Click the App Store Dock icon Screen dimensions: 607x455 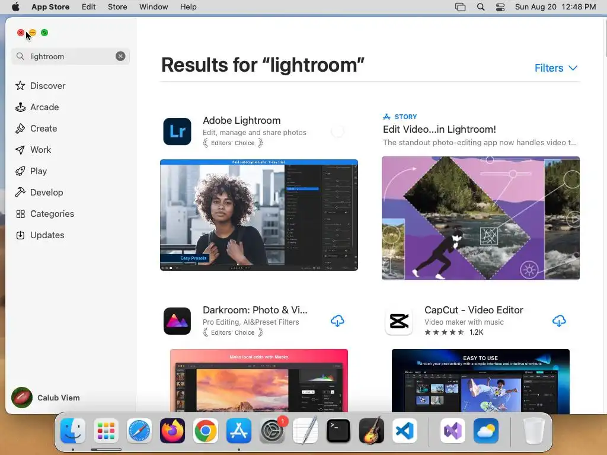[239, 431]
